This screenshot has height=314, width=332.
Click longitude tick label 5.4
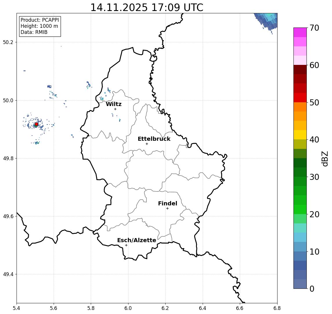pos(17,308)
